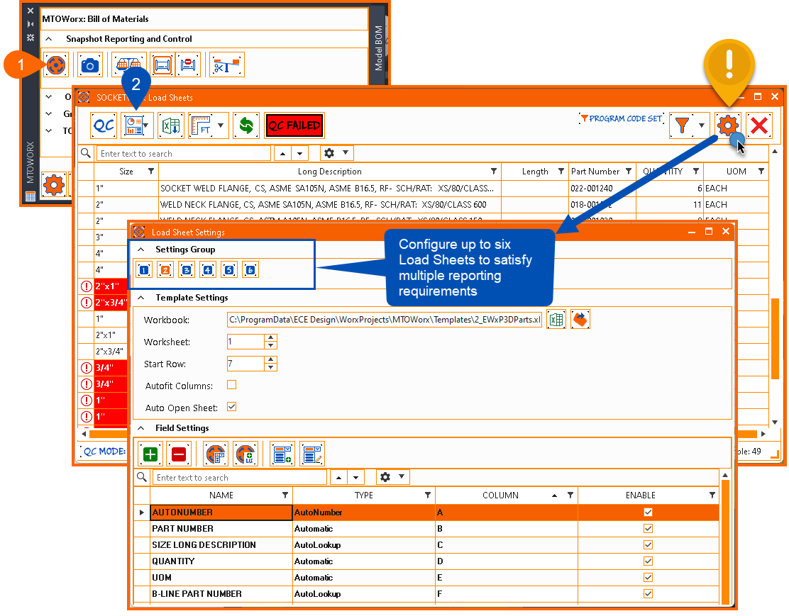Click the QC FAILED status button

(294, 125)
